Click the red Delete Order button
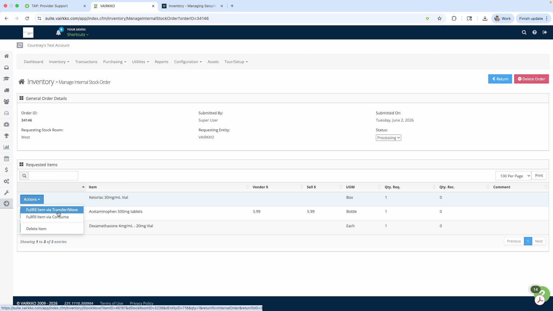This screenshot has height=311, width=553. pos(531,79)
